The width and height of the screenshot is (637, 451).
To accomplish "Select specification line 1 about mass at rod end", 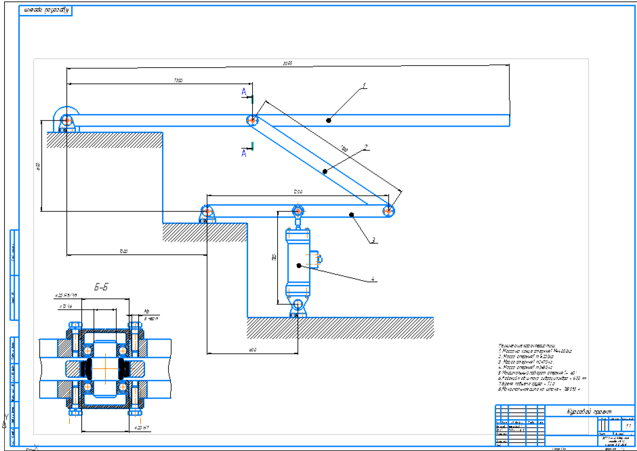I will pos(535,351).
